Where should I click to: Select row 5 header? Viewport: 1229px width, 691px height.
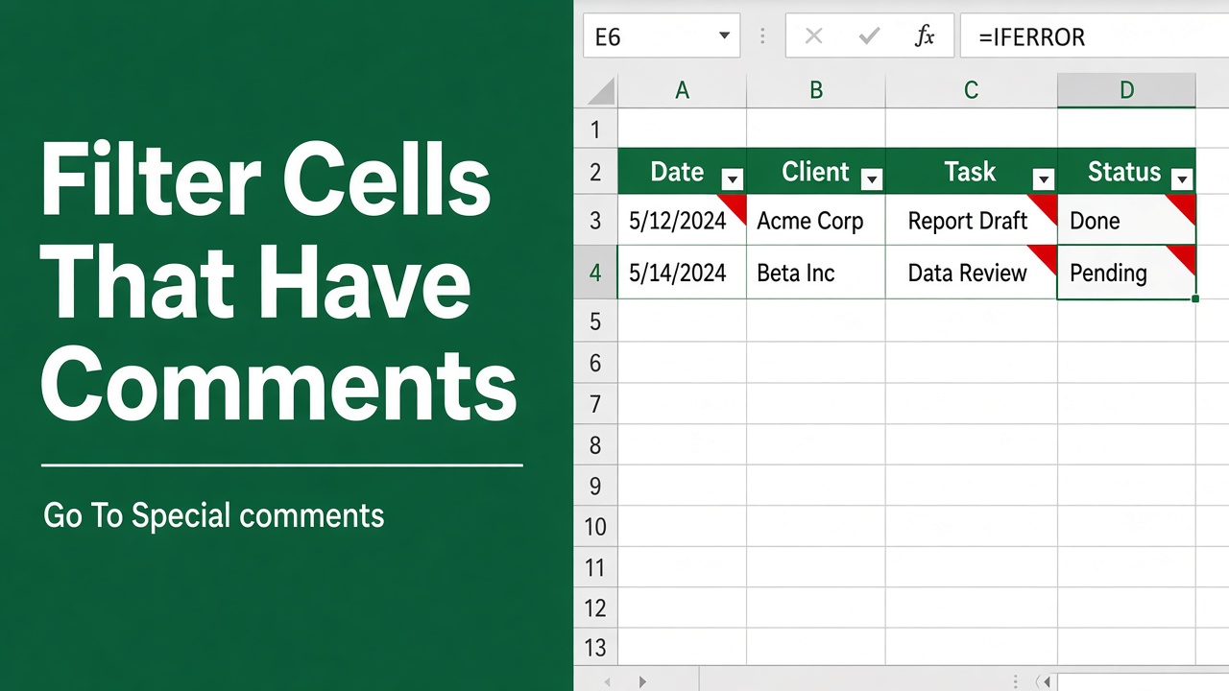[x=595, y=321]
